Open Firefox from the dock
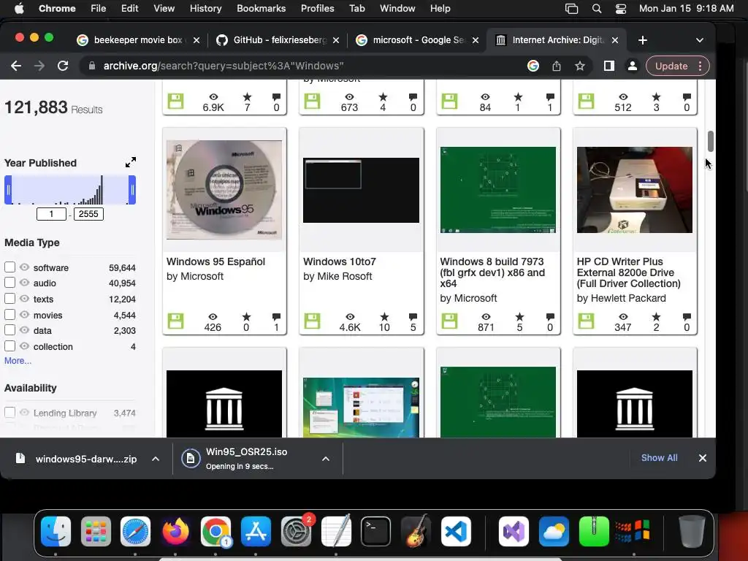The image size is (748, 561). pos(175,531)
